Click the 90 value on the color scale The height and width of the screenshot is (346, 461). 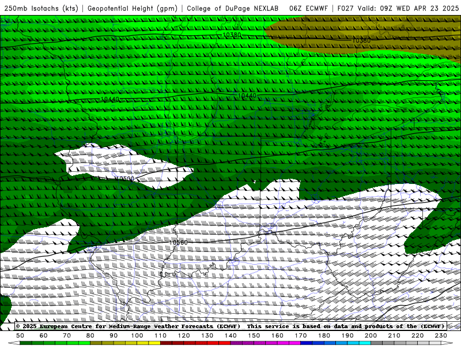point(114,336)
